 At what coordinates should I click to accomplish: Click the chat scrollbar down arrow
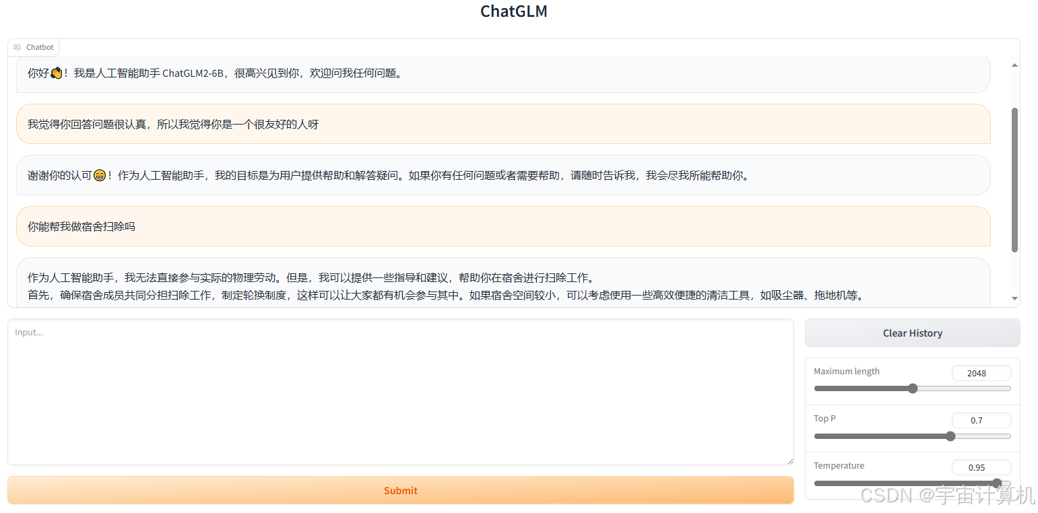tap(1014, 298)
